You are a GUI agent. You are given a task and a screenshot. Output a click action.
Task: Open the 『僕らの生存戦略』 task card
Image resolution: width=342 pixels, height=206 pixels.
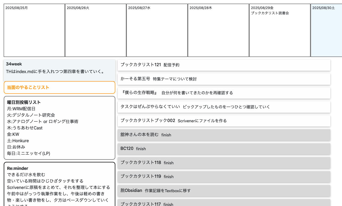(x=224, y=93)
